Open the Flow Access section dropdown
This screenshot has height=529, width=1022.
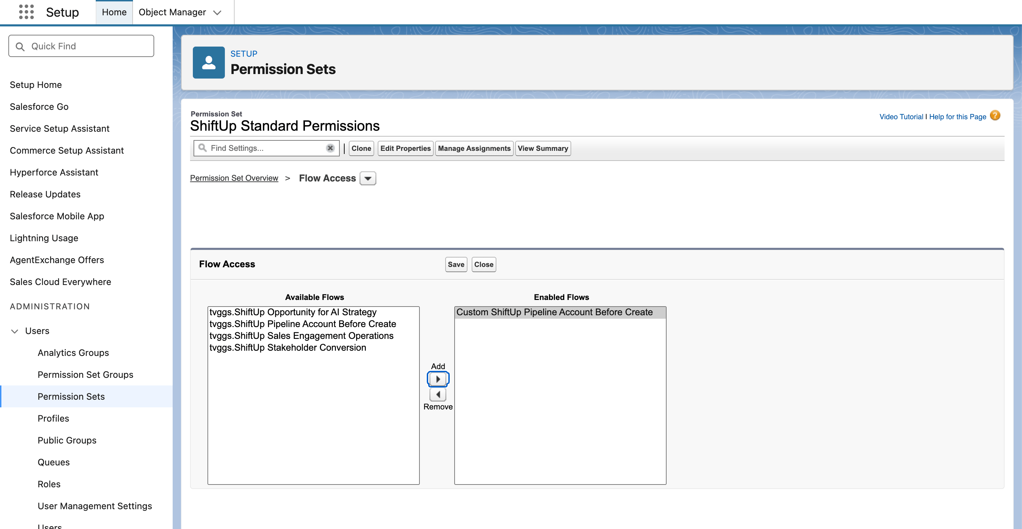[x=368, y=179]
